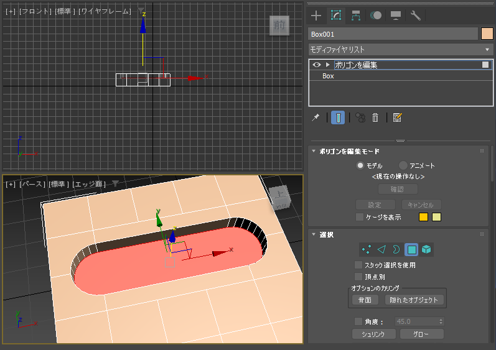Image resolution: width=496 pixels, height=350 pixels.
Task: Enable the ケージを表示 checkbox
Action: click(359, 217)
